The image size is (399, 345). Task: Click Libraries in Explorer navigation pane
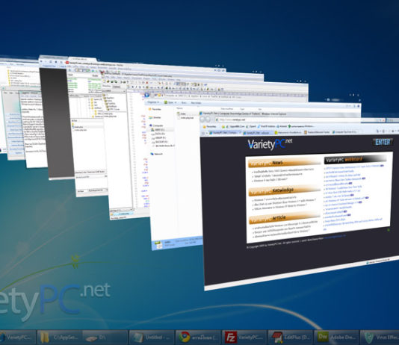(x=155, y=117)
